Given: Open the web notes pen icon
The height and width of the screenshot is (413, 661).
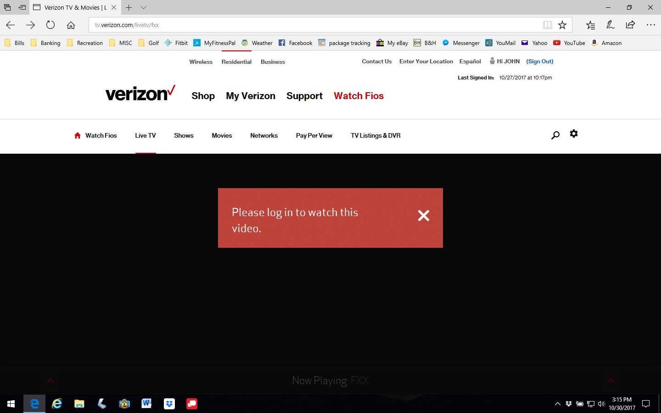Looking at the screenshot, I should [611, 25].
